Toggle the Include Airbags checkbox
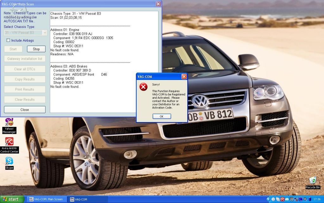The height and width of the screenshot is (203, 324). 8,40
